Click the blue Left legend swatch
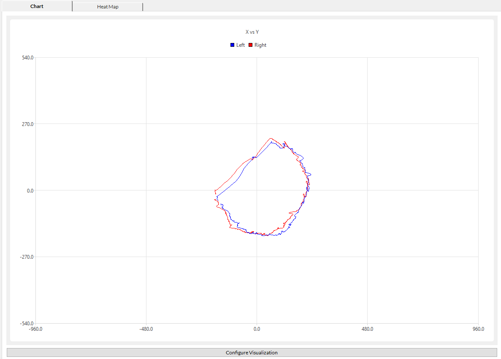501x359 pixels. (x=233, y=45)
